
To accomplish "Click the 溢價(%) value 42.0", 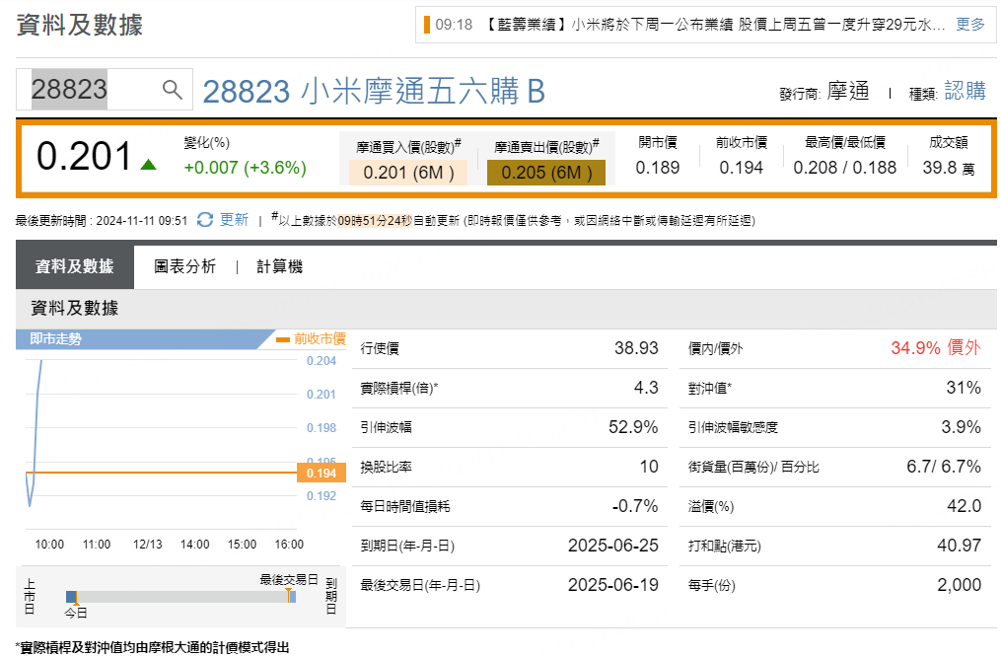I will click(x=964, y=507).
